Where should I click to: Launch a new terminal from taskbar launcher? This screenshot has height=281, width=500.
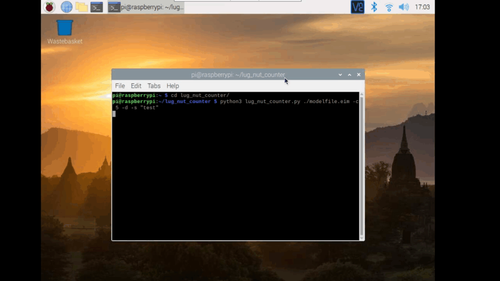[x=97, y=7]
